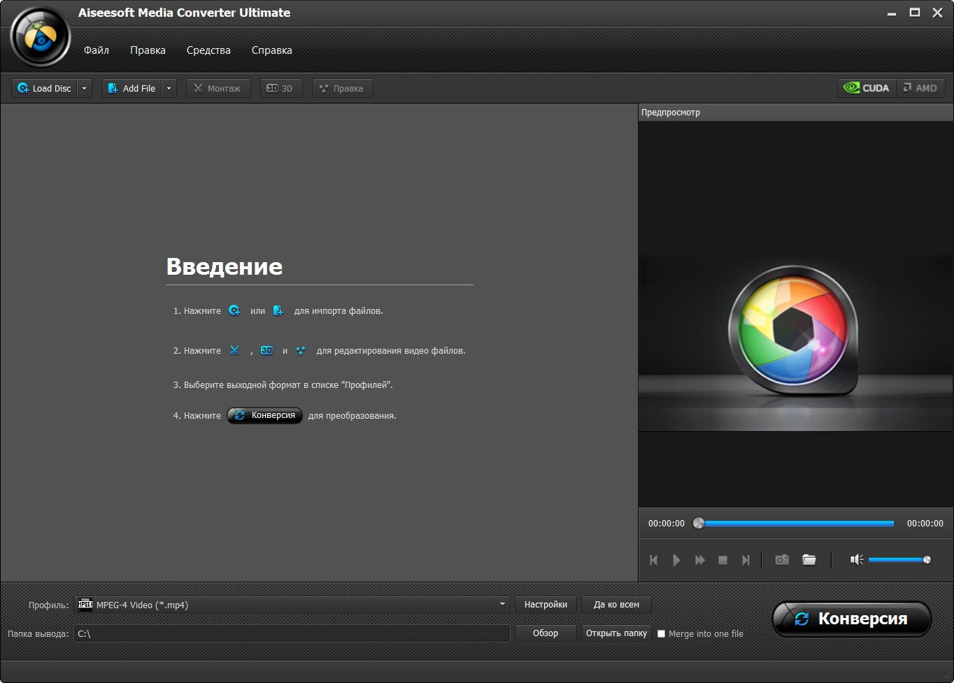Viewport: 954px width, 683px height.
Task: Open the Файл menu
Action: (97, 50)
